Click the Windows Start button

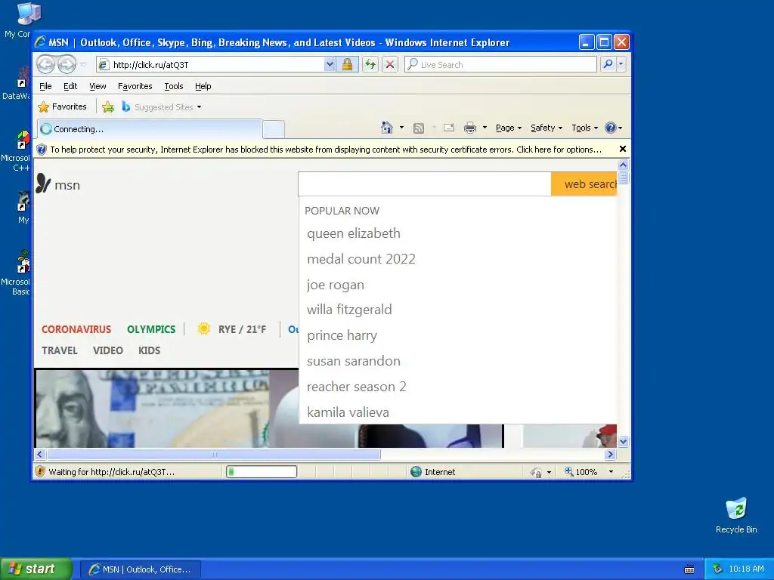[36, 569]
